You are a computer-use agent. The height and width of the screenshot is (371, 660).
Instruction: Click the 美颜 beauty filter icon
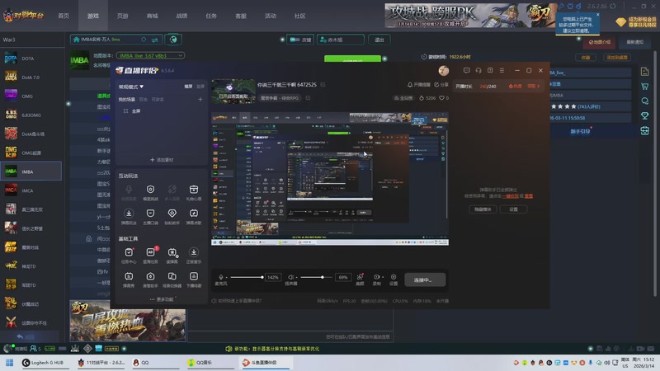point(360,277)
